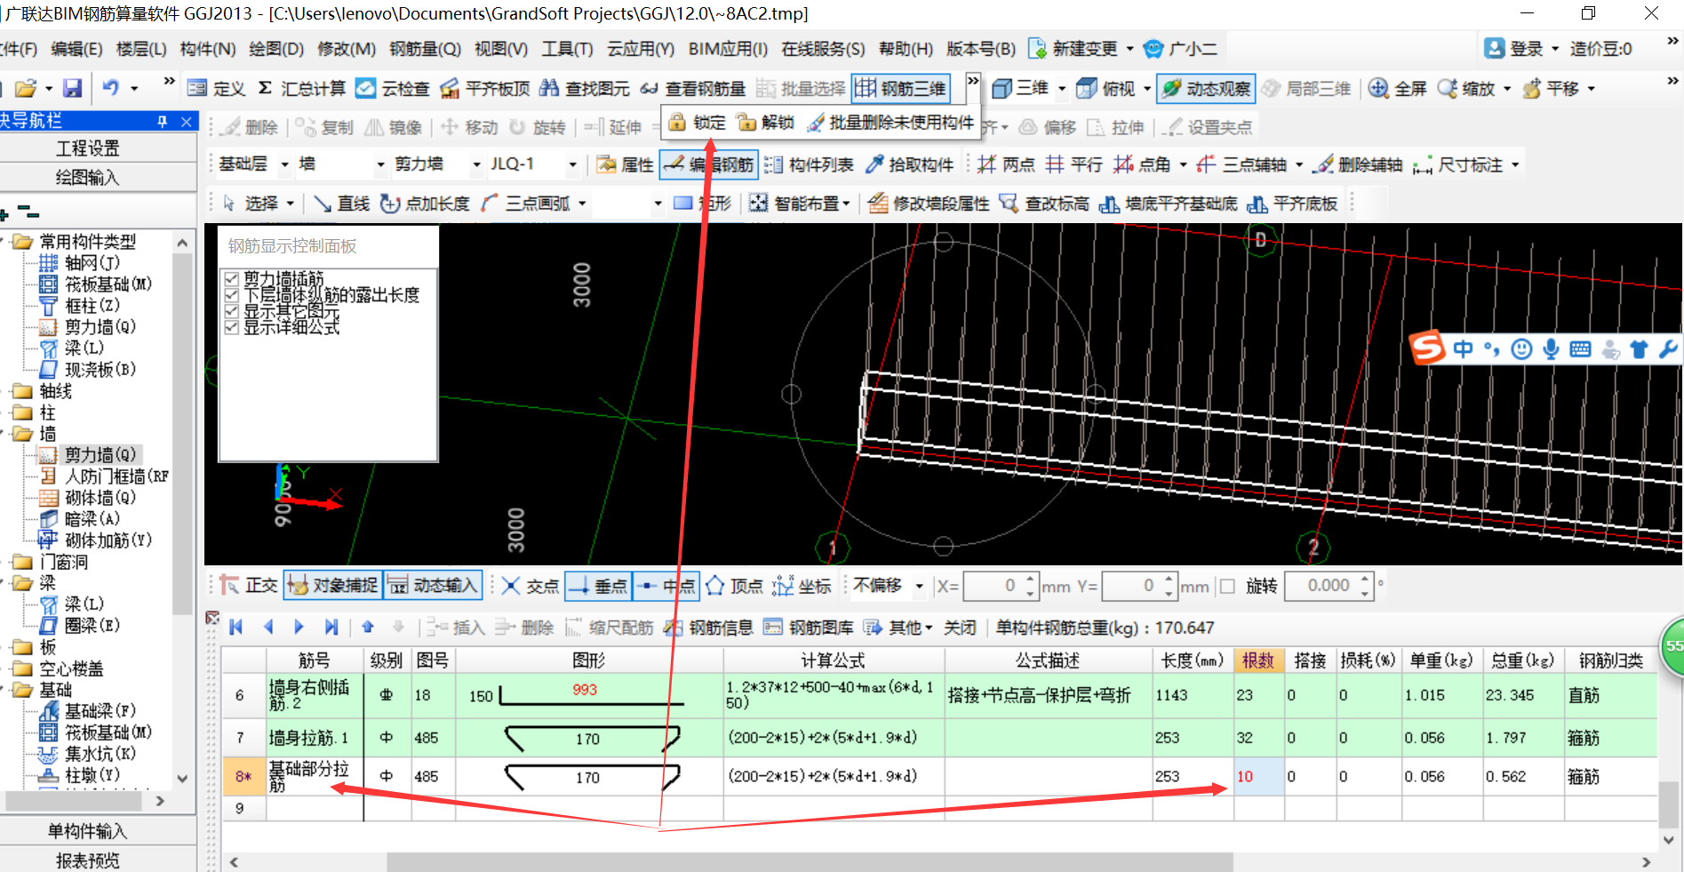Toggle 正交 ortho mode
This screenshot has width=1684, height=872.
pos(249,585)
